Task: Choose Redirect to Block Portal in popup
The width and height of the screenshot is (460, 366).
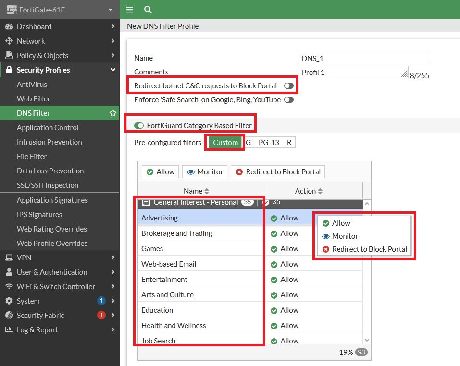Action: tap(364, 249)
